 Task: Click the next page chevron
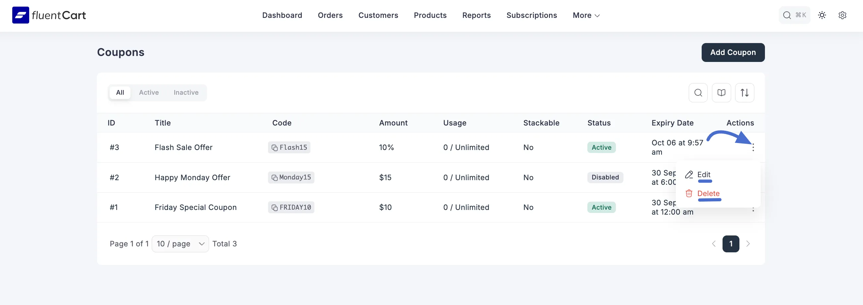click(748, 244)
